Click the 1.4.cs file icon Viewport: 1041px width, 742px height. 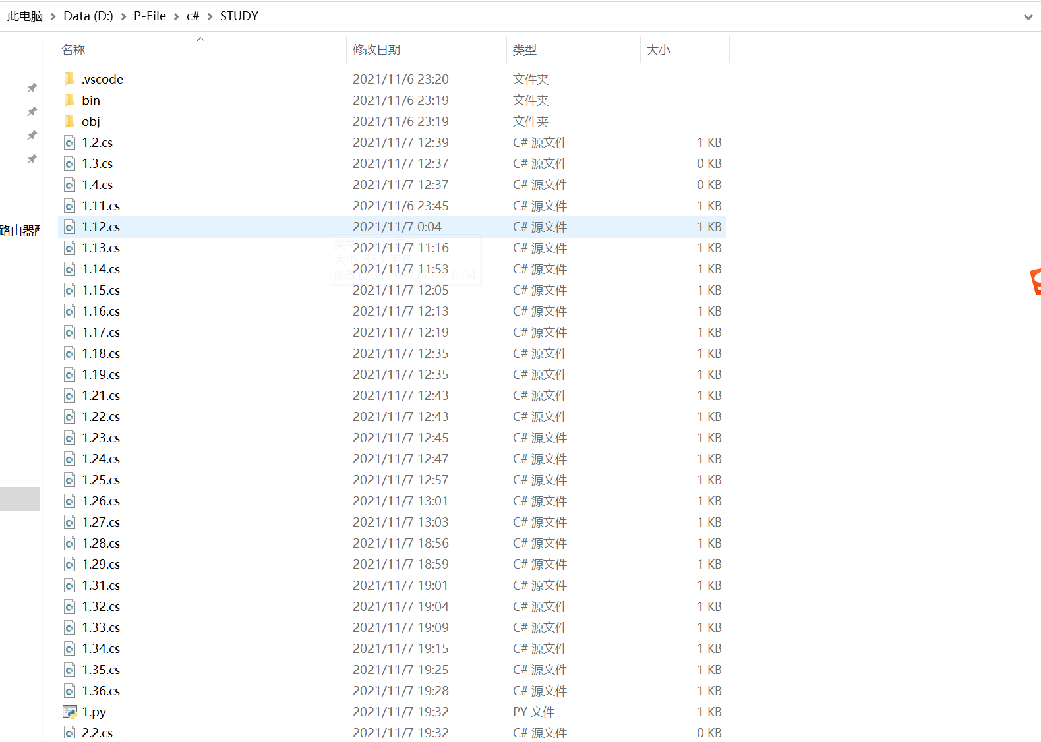tap(69, 185)
